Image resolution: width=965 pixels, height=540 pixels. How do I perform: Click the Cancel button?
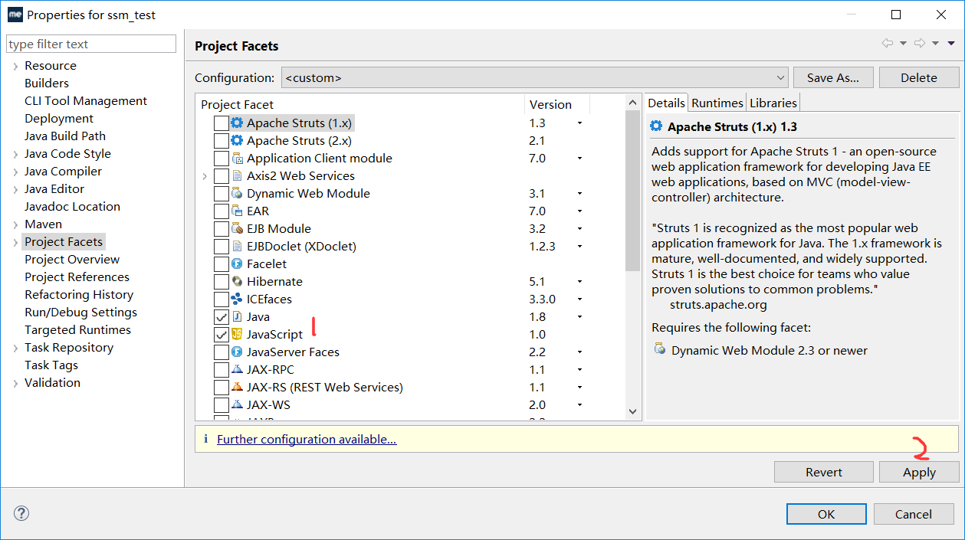[x=914, y=514]
